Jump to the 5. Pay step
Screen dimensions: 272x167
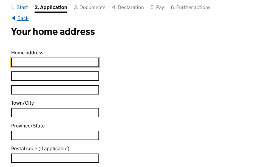[x=157, y=7]
